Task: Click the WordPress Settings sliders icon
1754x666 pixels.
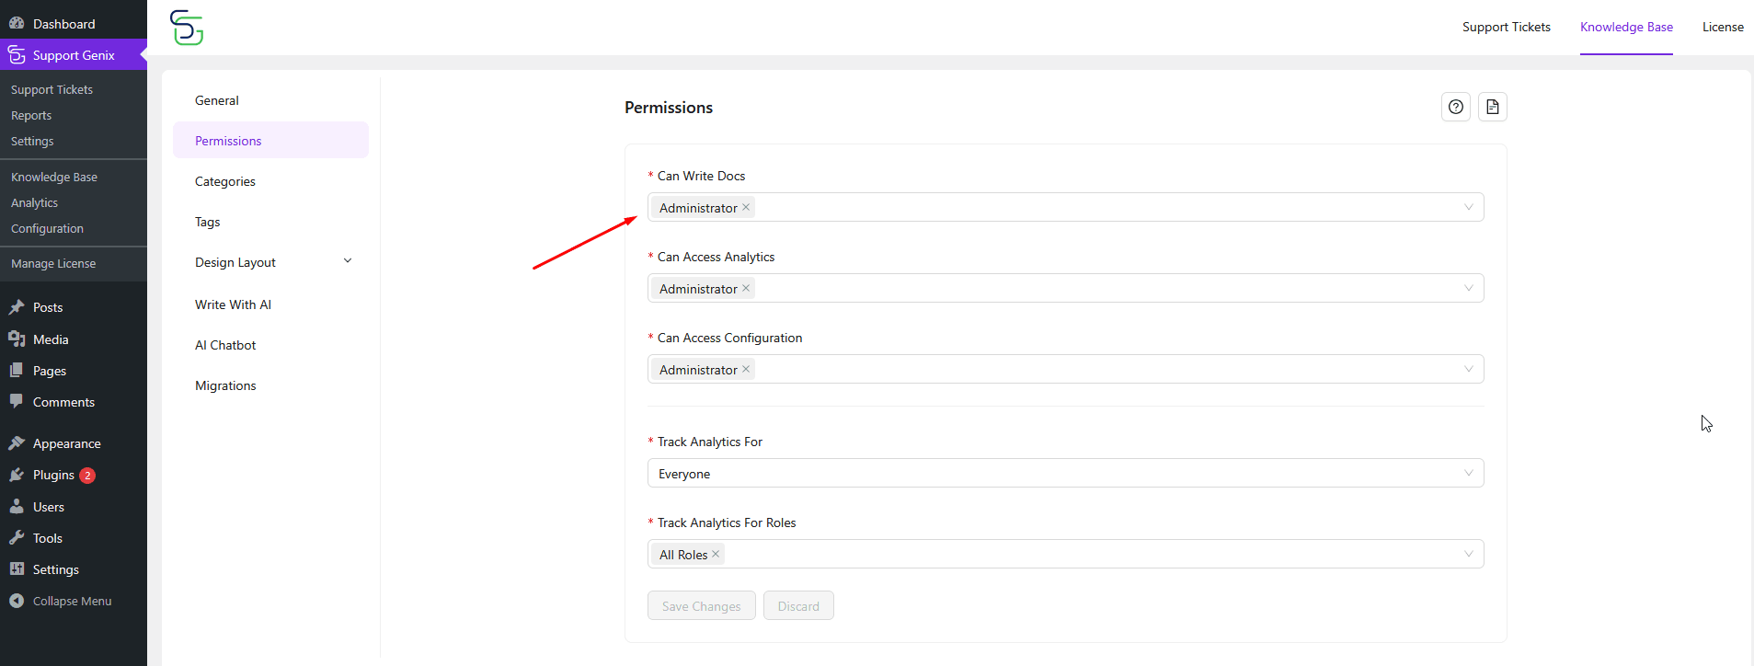Action: [x=17, y=569]
